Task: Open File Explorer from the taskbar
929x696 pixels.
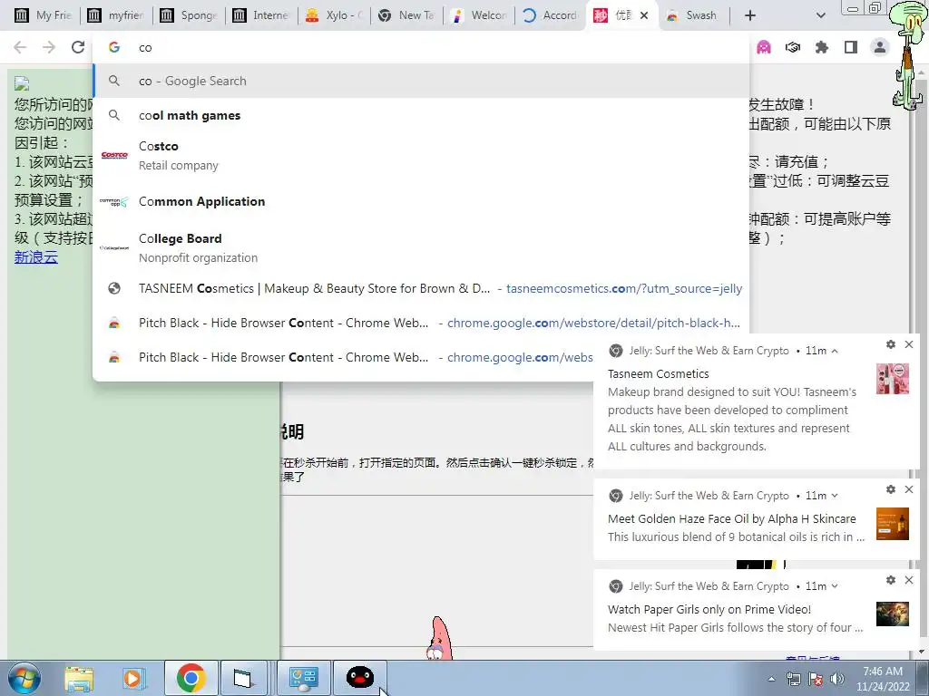Action: (x=79, y=678)
